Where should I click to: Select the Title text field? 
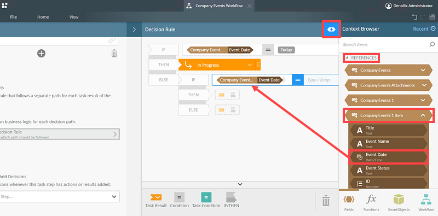pyautogui.click(x=389, y=130)
